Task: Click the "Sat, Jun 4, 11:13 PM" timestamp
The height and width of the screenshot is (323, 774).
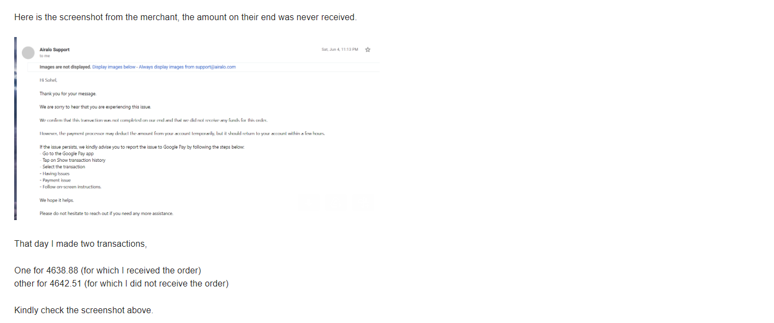Action: coord(340,50)
